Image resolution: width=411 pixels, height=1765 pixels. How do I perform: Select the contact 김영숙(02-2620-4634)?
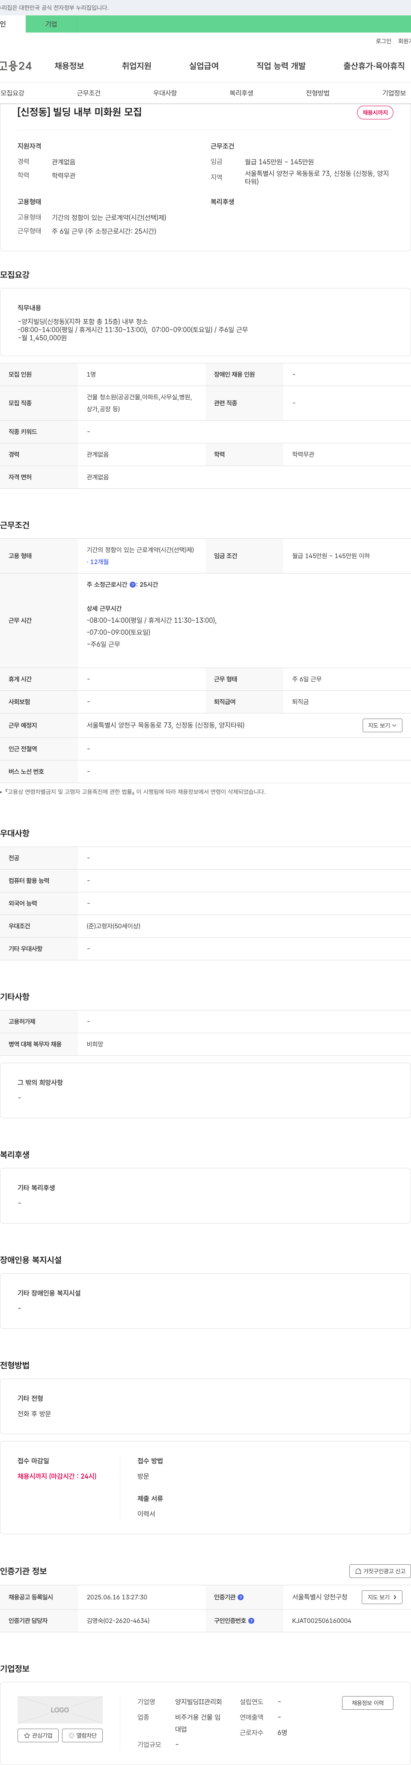click(118, 1620)
